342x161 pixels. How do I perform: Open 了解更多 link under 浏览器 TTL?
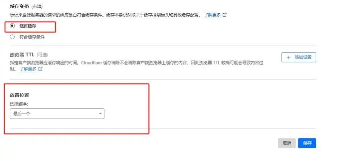coord(28,69)
